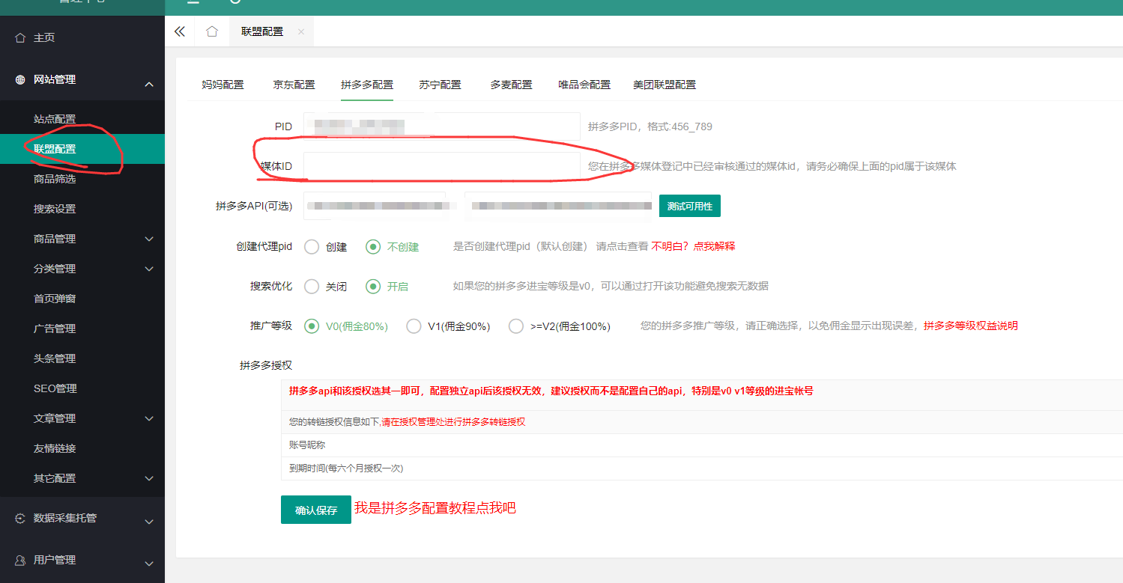The image size is (1123, 583).
Task: Open the 拼多多等级权益说明 link
Action: (x=970, y=326)
